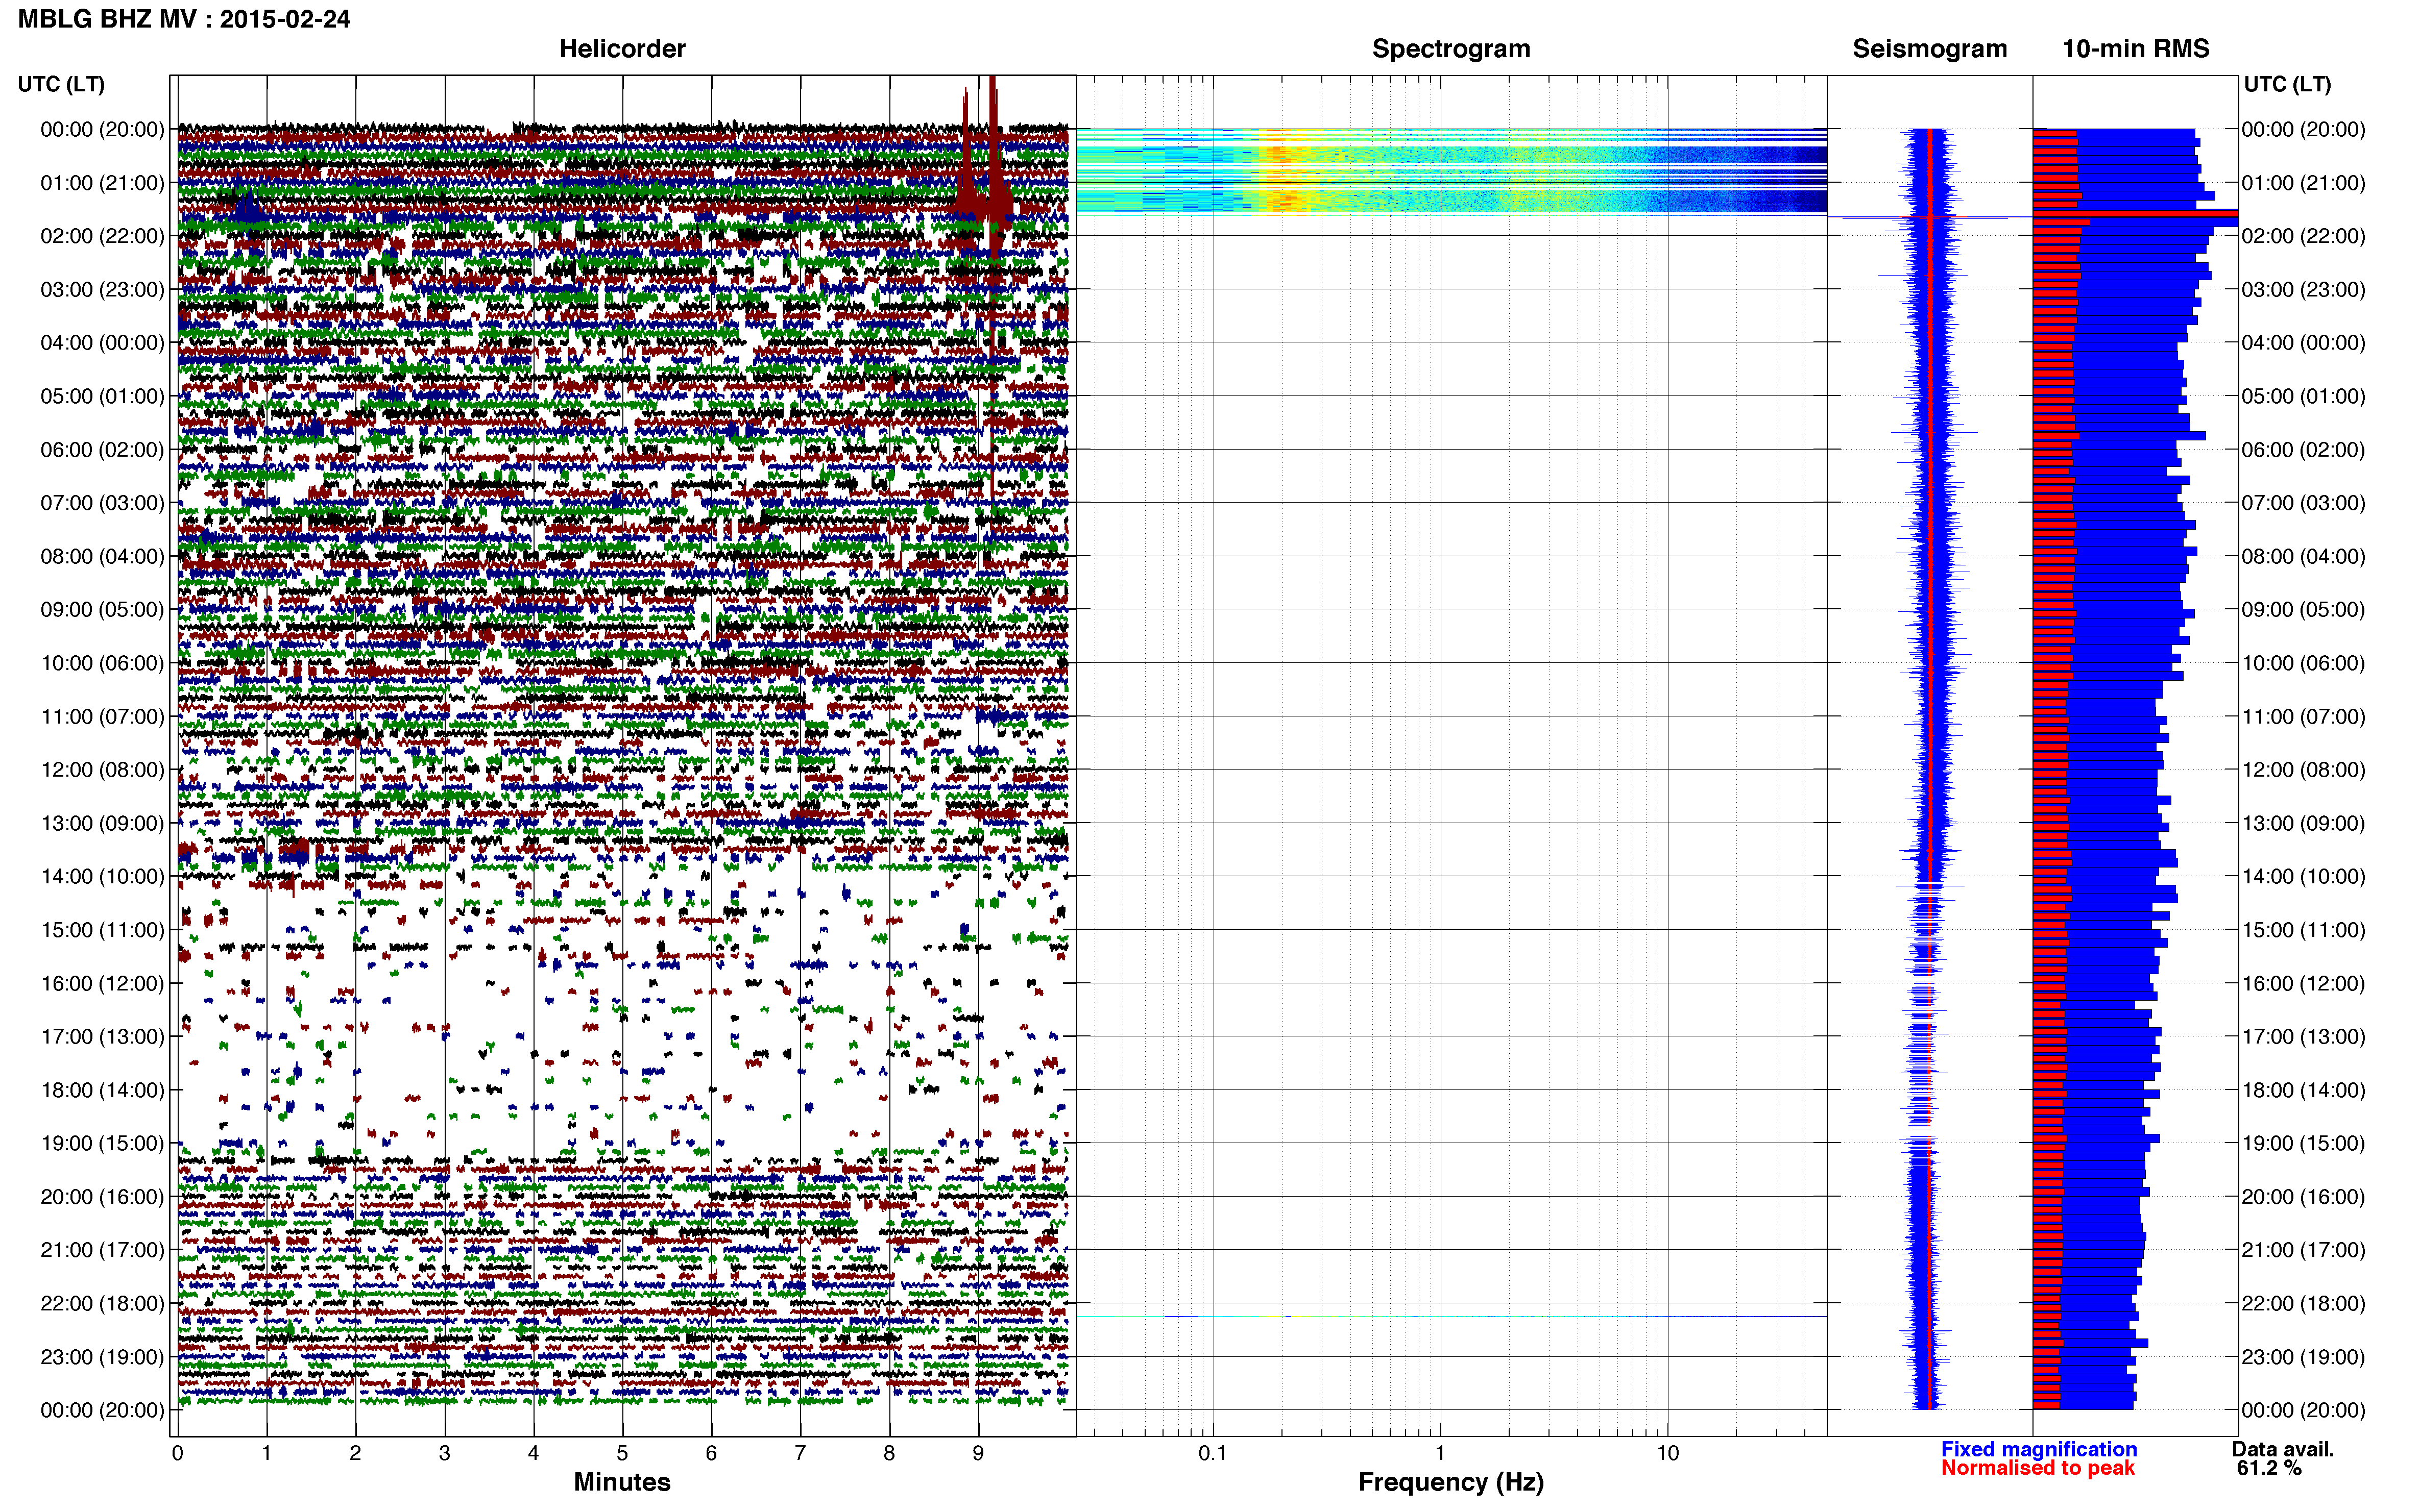Image resolution: width=2420 pixels, height=1512 pixels.
Task: Click the 'Frequency (Hz)' x-axis label
Action: [1450, 1482]
